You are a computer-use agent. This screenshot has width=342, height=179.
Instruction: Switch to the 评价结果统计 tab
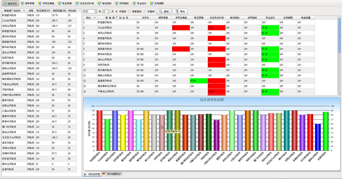[x=112, y=174]
